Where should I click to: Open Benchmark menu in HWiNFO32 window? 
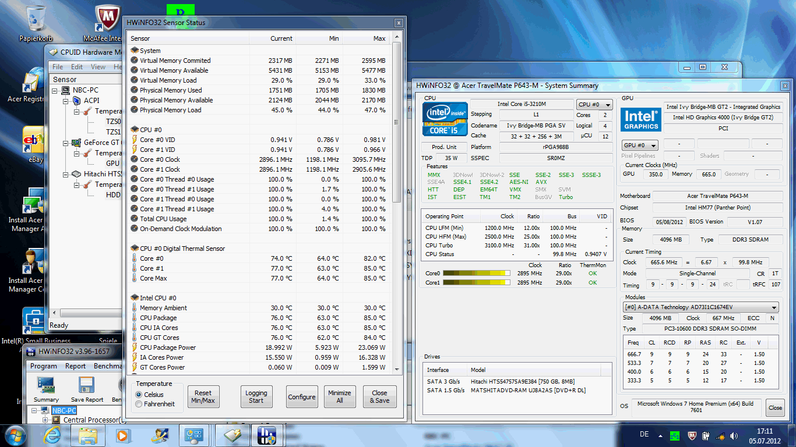[x=108, y=366]
